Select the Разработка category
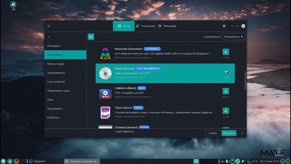291x164 pixels. pos(65,118)
